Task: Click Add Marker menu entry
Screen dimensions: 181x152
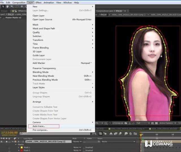Action: [61, 63]
